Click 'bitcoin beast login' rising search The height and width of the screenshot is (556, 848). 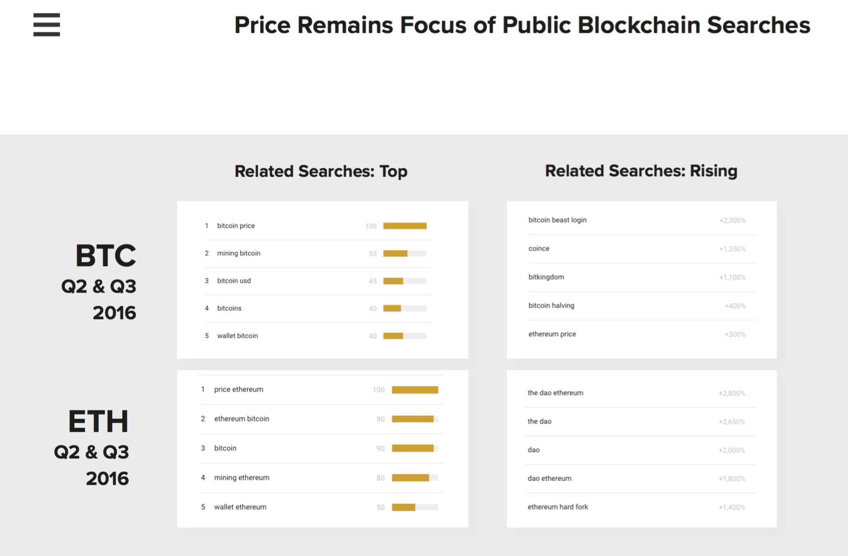click(x=557, y=220)
